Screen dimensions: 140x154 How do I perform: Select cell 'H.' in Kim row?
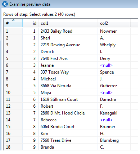[x=114, y=134]
